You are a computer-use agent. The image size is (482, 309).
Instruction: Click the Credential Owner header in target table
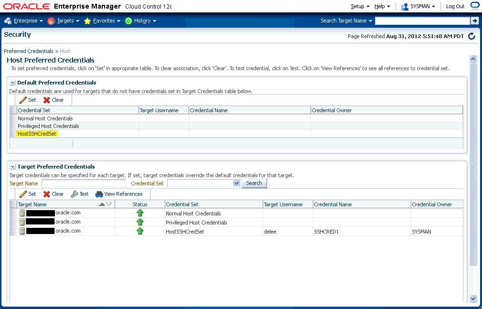pos(437,204)
